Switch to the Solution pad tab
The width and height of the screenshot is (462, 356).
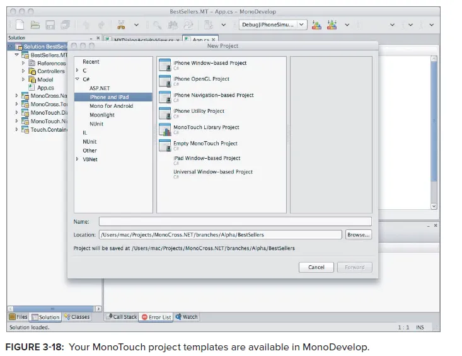[x=45, y=317]
